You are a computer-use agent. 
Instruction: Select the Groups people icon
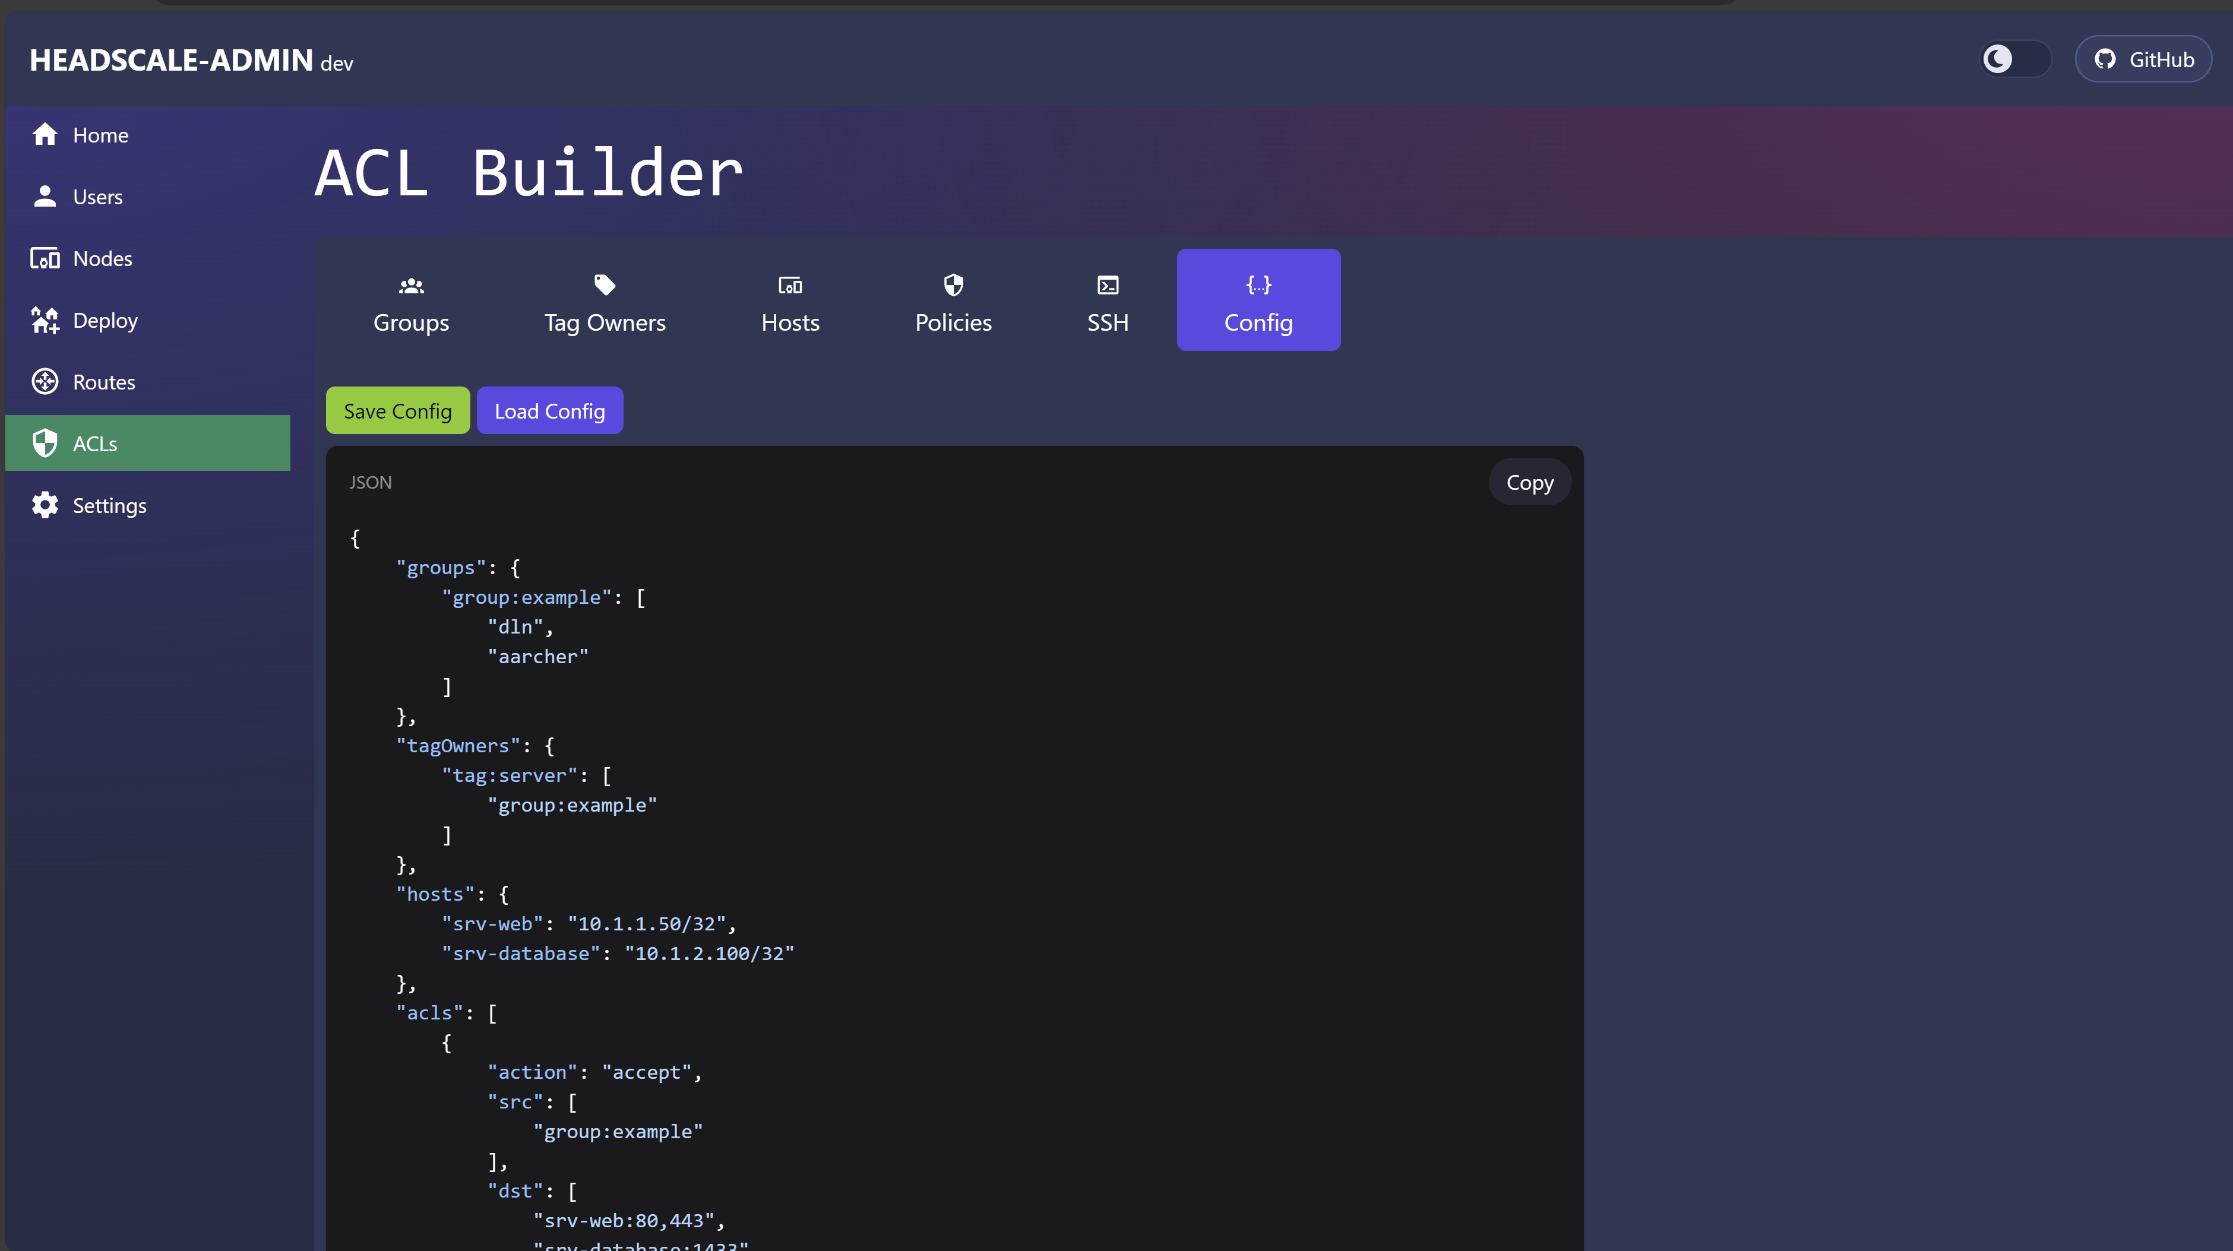point(411,285)
